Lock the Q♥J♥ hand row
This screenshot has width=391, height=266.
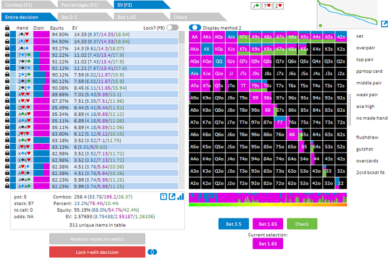pyautogui.click(x=7, y=107)
